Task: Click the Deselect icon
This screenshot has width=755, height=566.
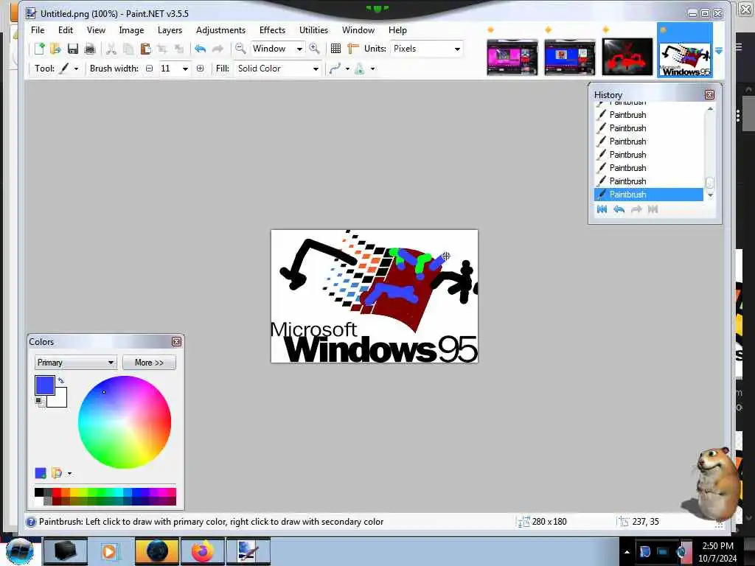Action: tap(179, 49)
